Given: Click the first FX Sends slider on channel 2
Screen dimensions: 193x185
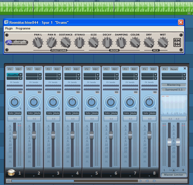Looking at the screenshot, I should 34,85.
